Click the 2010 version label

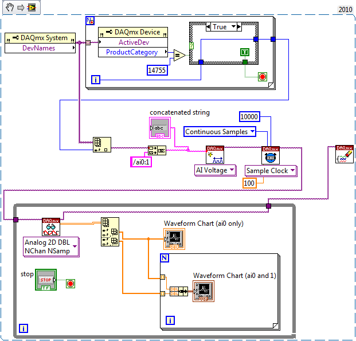(345, 10)
